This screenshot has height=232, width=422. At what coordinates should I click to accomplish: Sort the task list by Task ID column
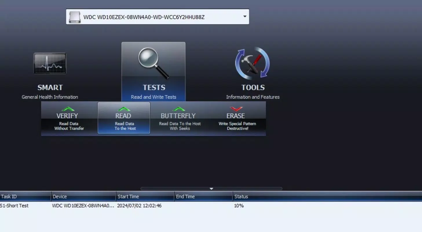[25, 196]
